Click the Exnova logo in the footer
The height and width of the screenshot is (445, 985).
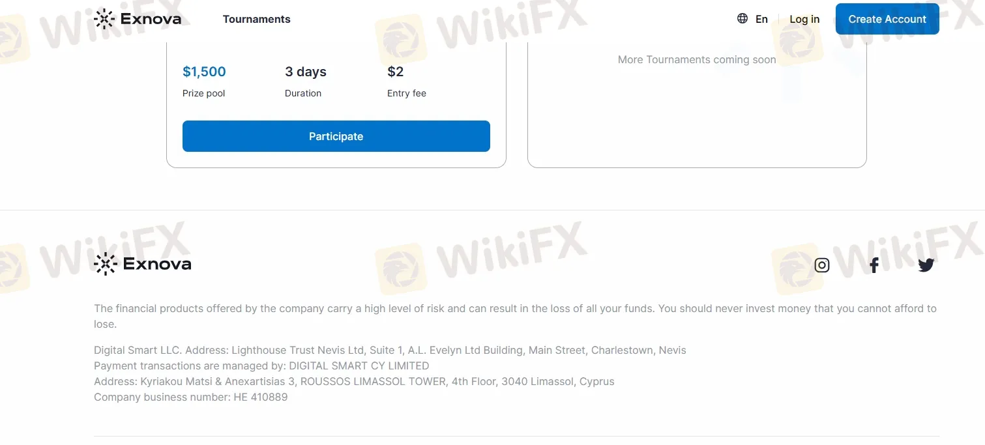pos(143,264)
